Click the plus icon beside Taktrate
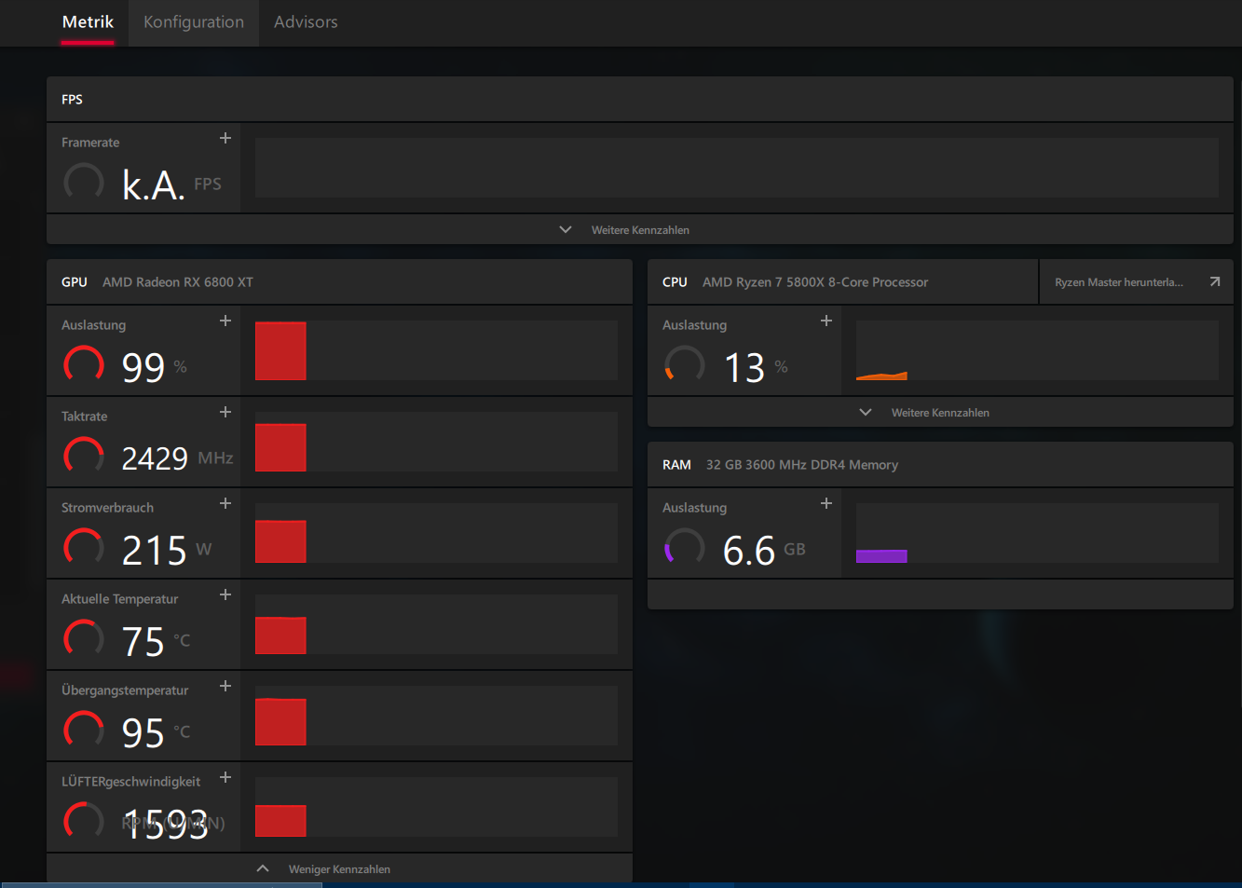 click(225, 411)
